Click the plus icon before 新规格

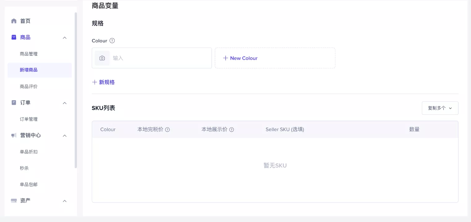pyautogui.click(x=95, y=82)
